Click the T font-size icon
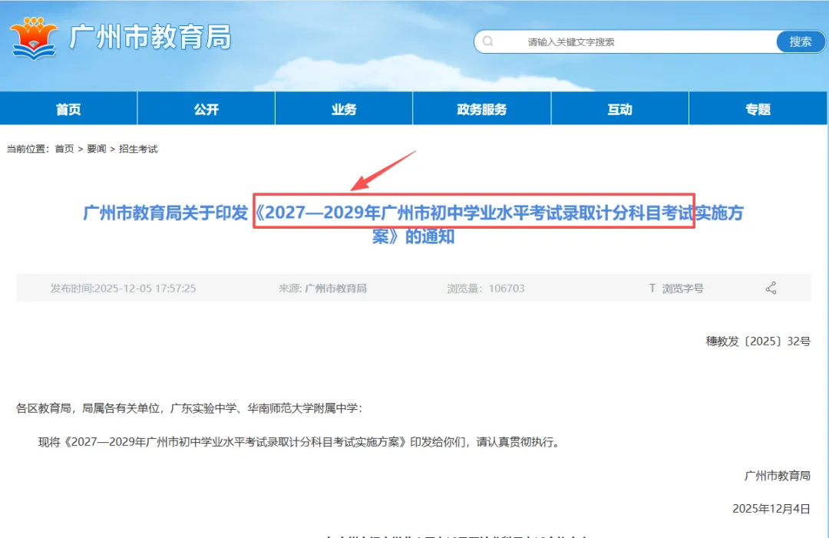 (x=652, y=288)
